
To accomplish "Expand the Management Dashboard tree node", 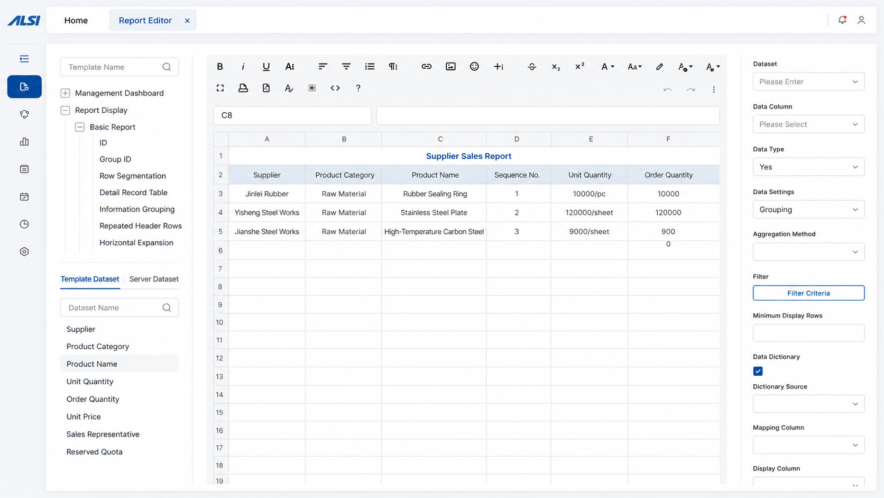I will pos(65,93).
